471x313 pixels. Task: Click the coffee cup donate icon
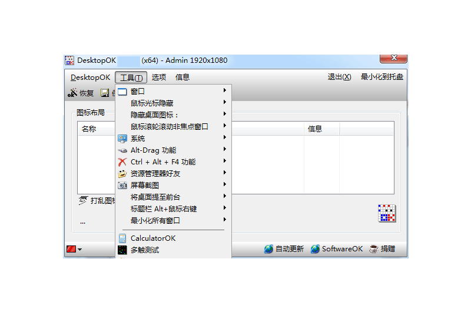(x=374, y=249)
